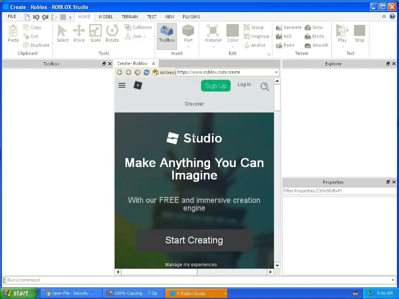Click the Add terrain icon

point(279,36)
